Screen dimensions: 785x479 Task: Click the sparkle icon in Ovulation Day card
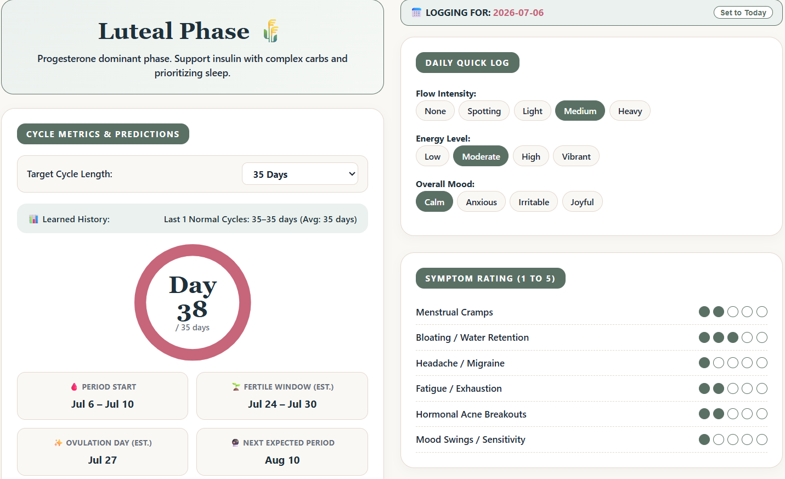(x=58, y=443)
